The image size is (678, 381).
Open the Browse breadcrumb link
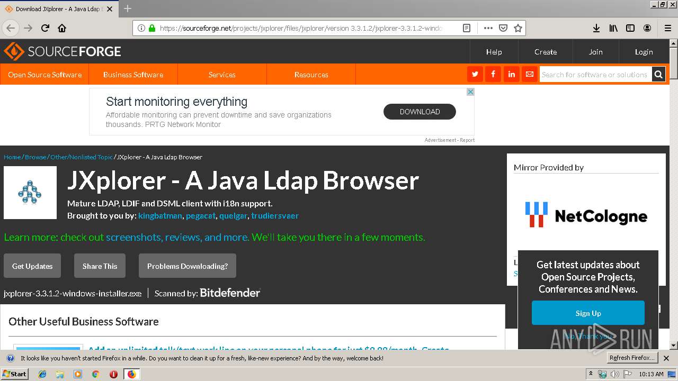click(35, 157)
